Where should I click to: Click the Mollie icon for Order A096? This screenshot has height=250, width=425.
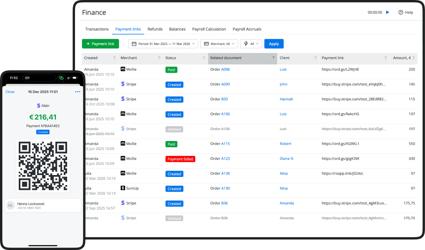123,69
